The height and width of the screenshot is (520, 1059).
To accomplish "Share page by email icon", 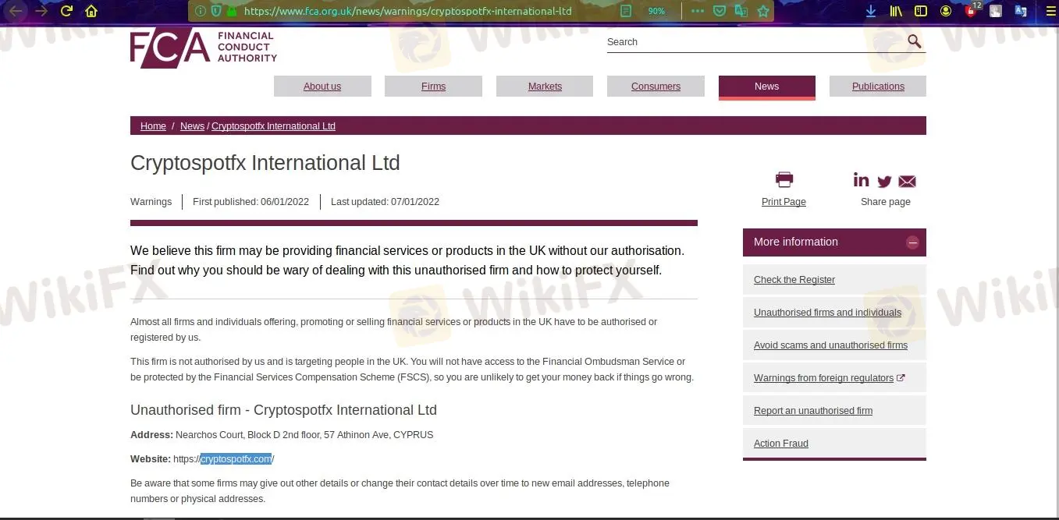I will tap(907, 182).
